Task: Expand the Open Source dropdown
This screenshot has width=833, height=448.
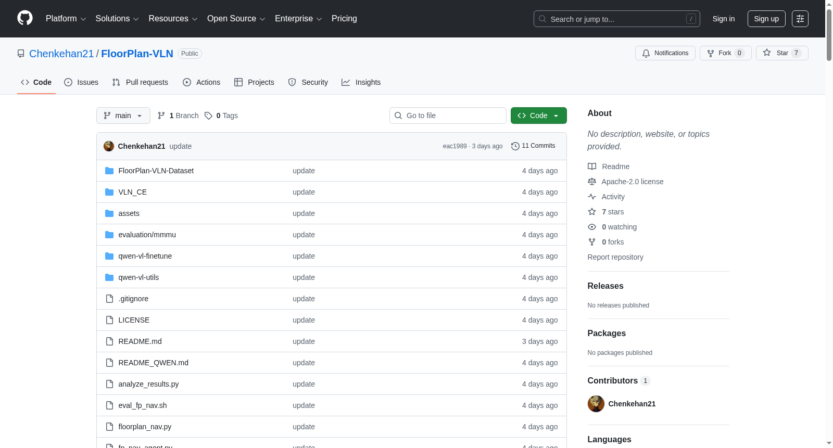Action: 236,19
